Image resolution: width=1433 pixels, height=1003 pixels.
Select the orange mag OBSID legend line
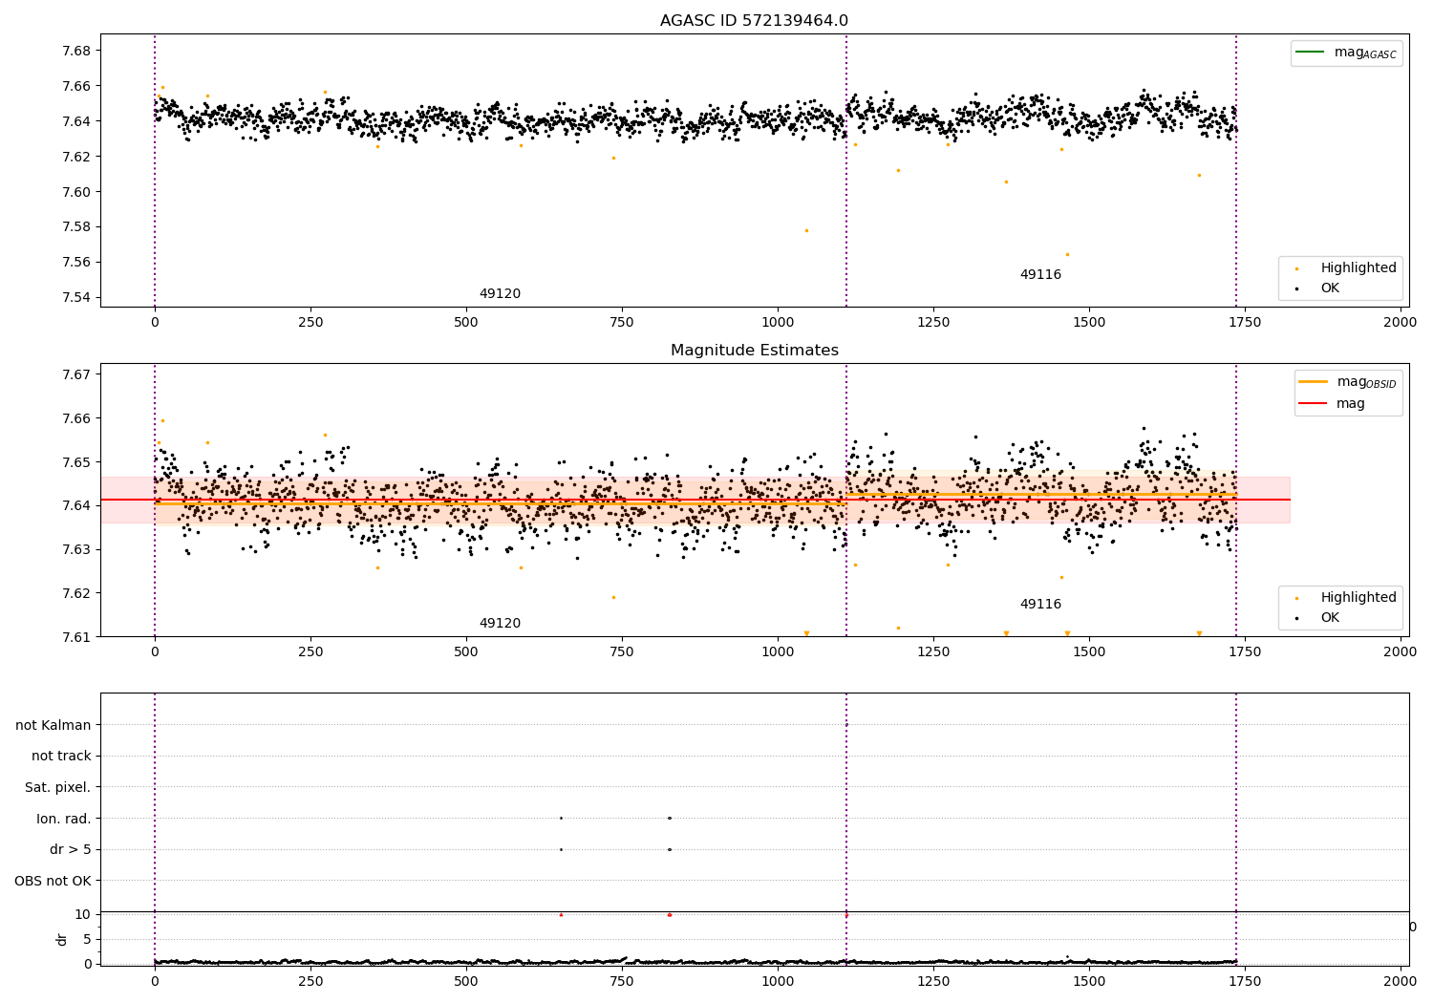(1313, 381)
